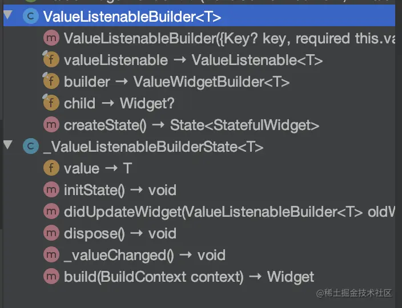Click the field icon beside valueListenable
Screen dimensions: 402x308
[51, 60]
